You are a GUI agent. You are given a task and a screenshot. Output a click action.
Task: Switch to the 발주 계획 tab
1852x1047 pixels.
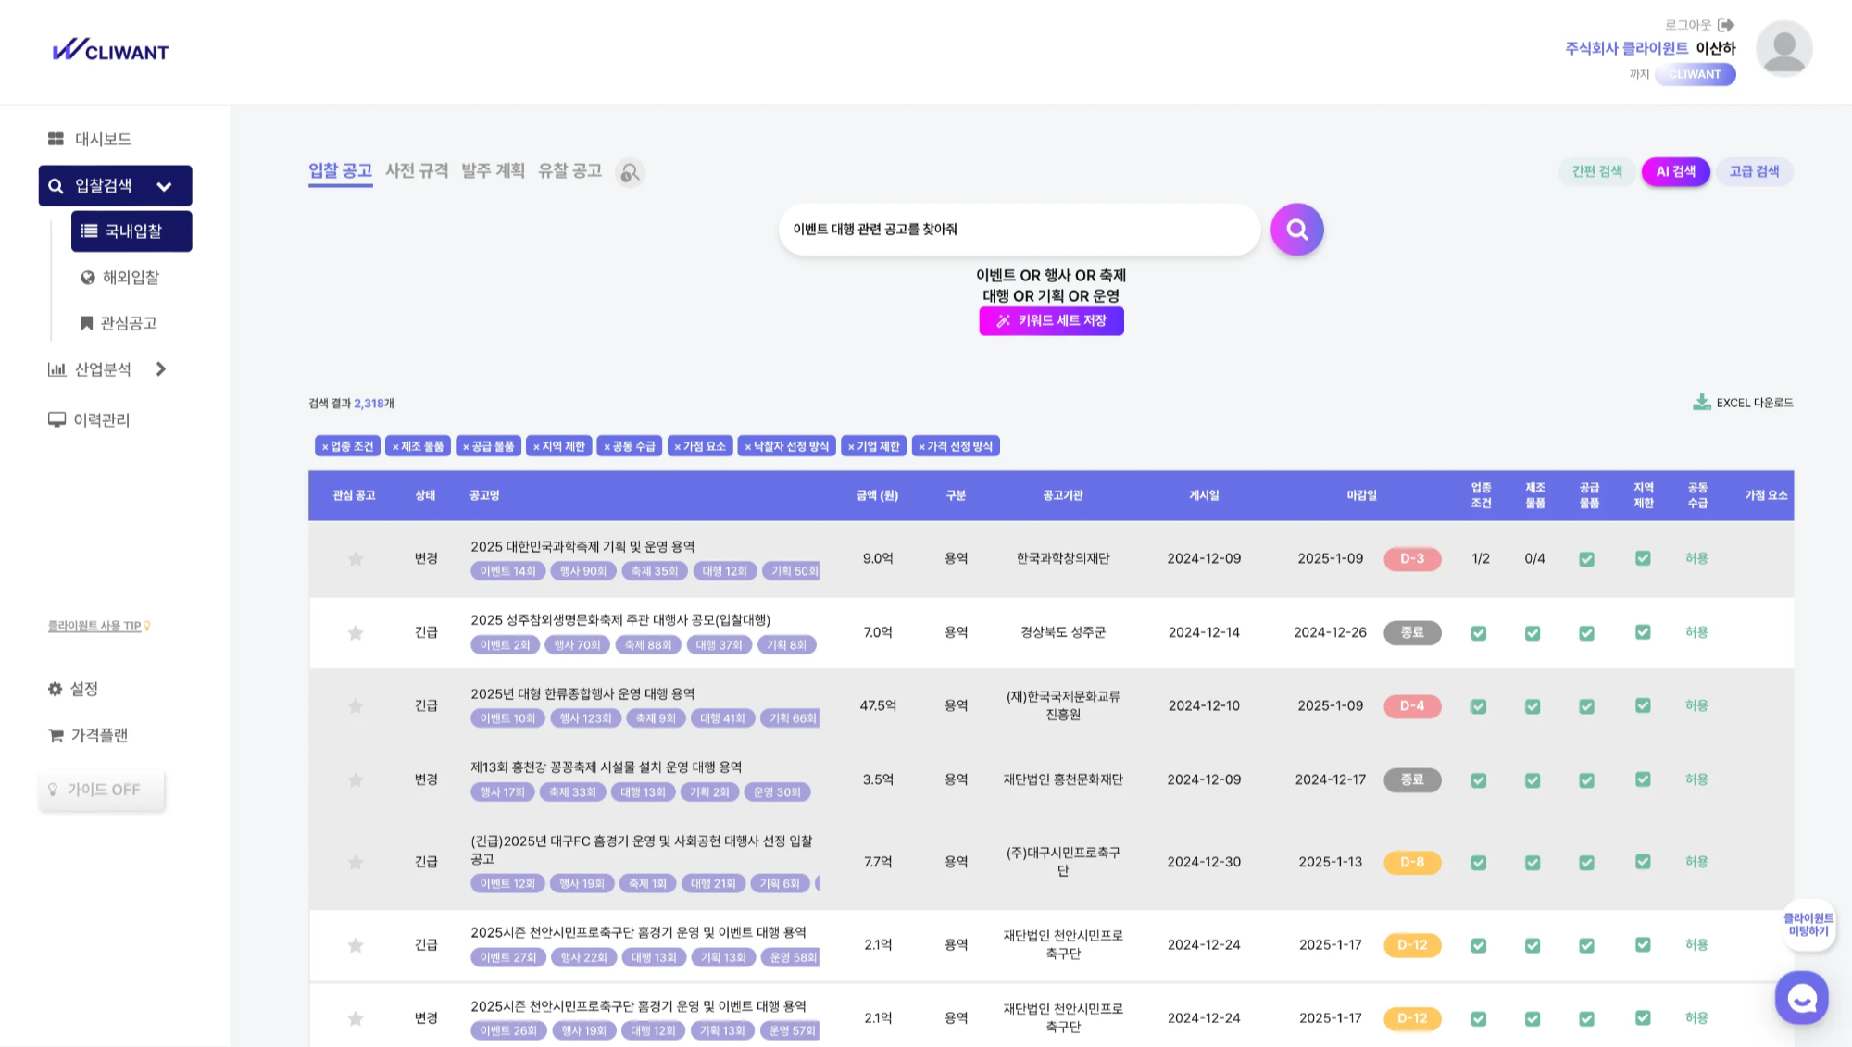(x=493, y=171)
